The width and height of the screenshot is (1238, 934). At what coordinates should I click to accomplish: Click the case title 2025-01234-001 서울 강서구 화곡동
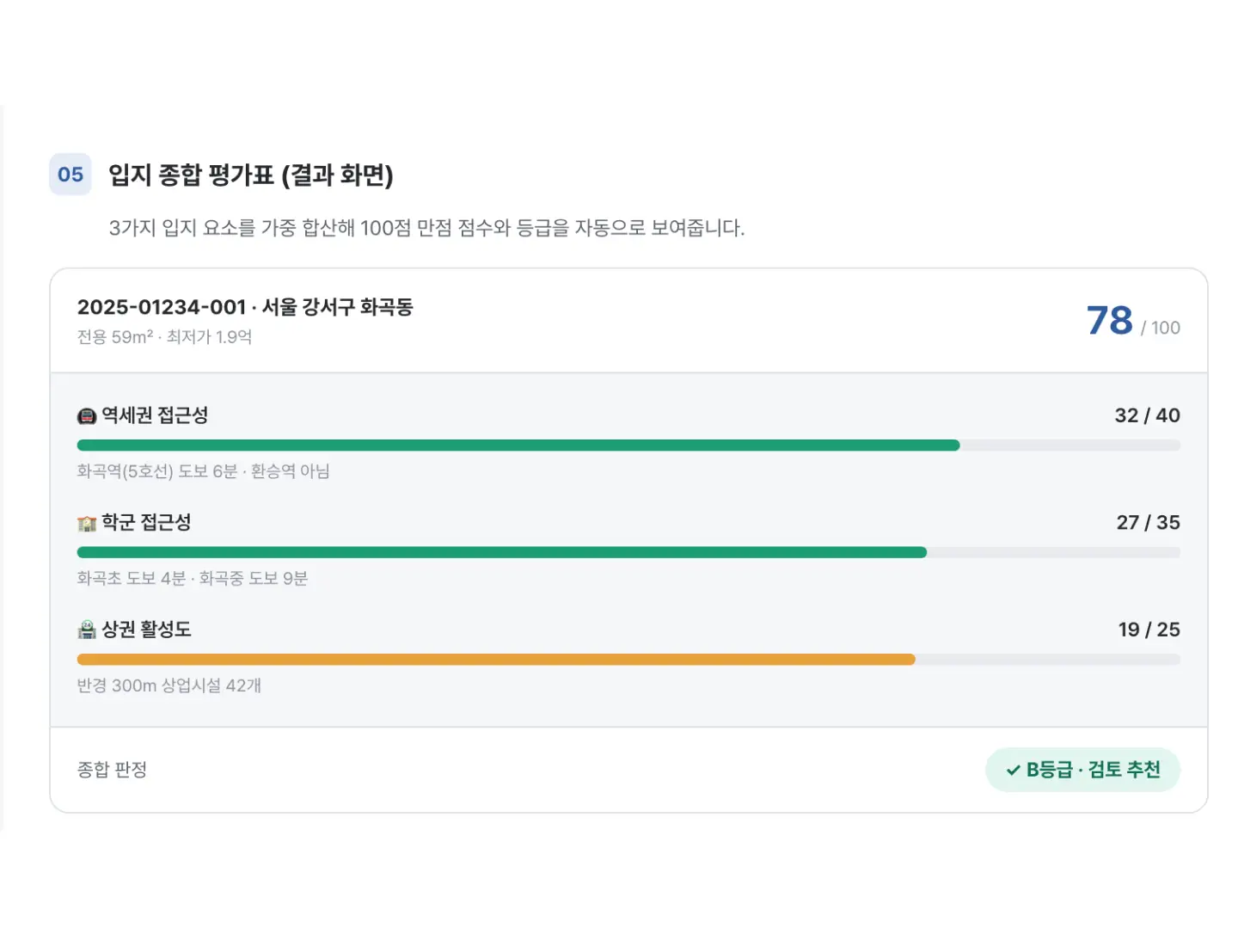tap(245, 307)
